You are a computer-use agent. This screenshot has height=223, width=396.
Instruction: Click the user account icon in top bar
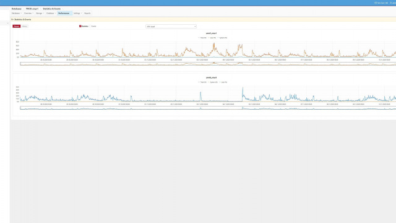(390, 2)
